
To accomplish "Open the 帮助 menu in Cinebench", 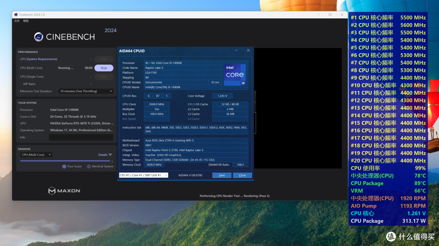I will pyautogui.click(x=26, y=21).
